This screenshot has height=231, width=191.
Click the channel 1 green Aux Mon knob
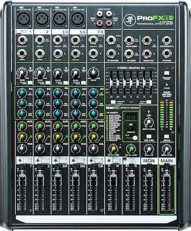pyautogui.click(x=22, y=126)
